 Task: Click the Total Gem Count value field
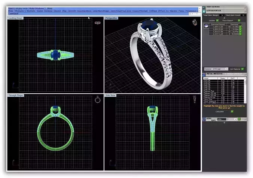point(243,15)
